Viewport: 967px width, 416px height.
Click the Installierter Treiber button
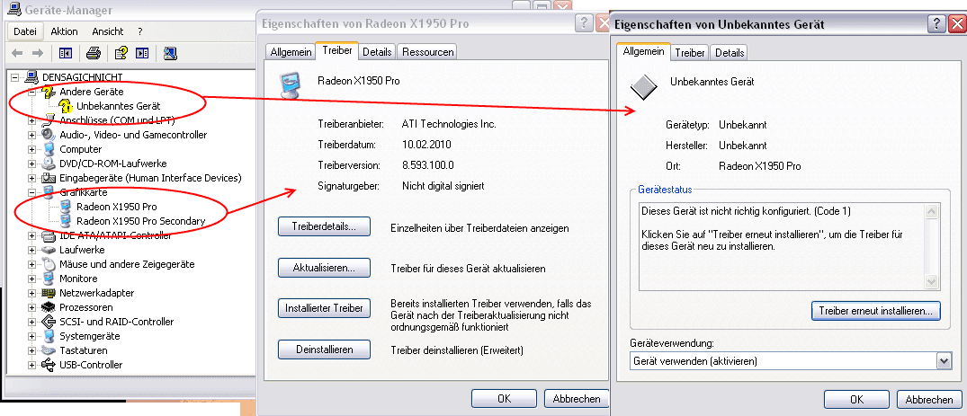point(324,307)
